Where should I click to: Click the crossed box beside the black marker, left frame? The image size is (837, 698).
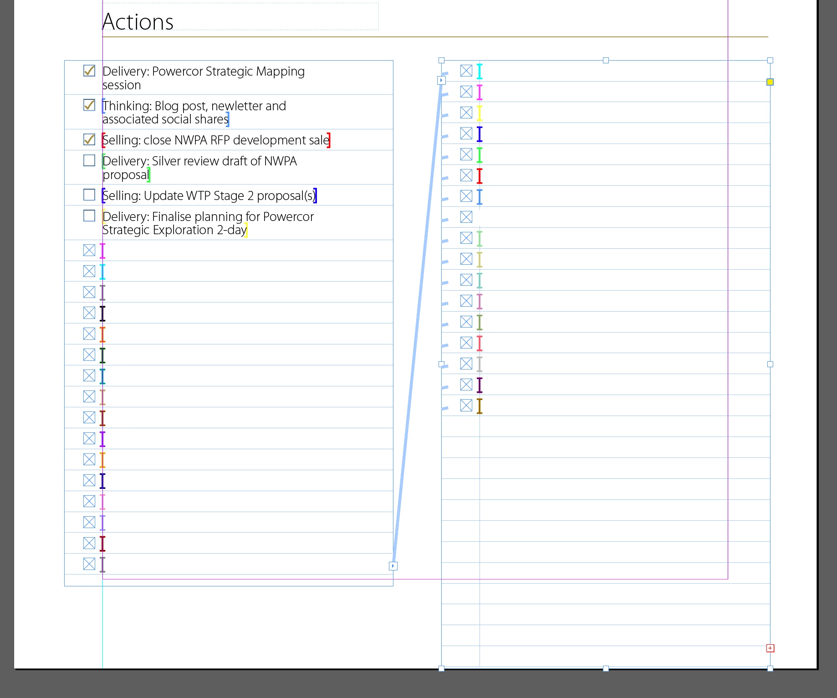pyautogui.click(x=89, y=313)
